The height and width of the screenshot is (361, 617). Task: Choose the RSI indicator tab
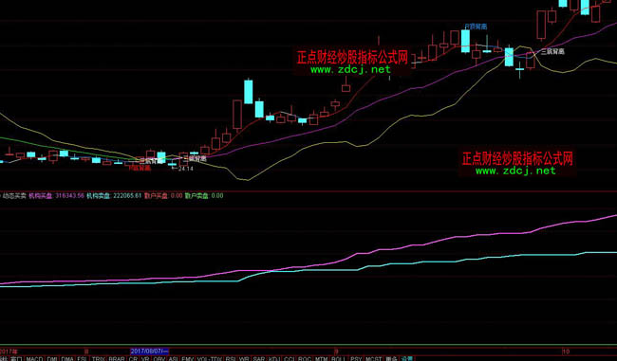click(x=231, y=359)
